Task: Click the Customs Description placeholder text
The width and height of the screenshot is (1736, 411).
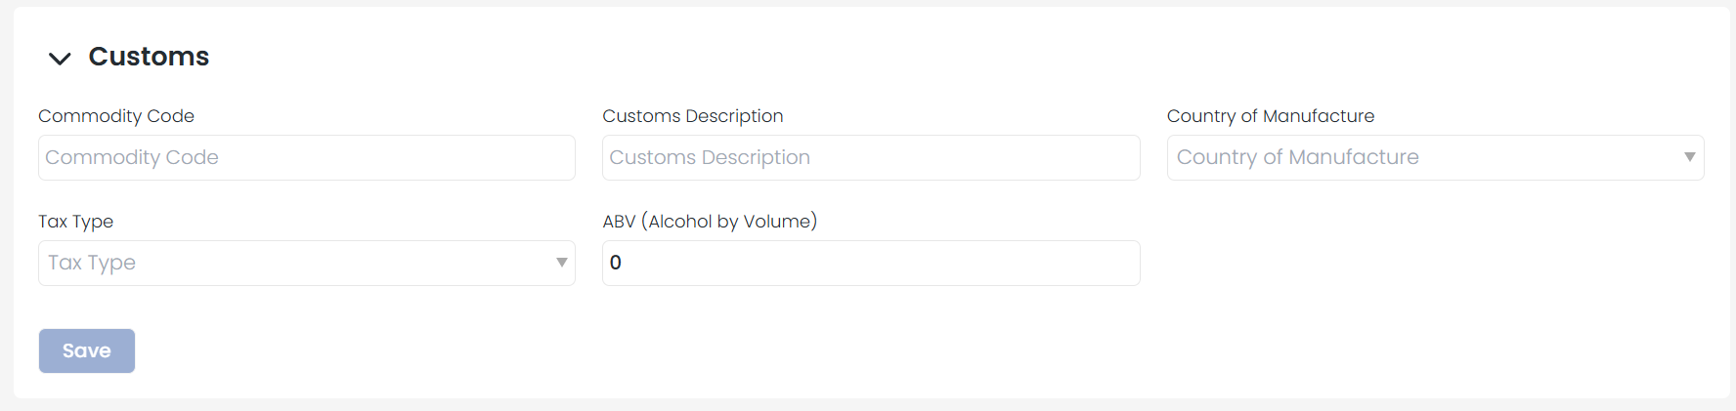Action: (x=710, y=158)
